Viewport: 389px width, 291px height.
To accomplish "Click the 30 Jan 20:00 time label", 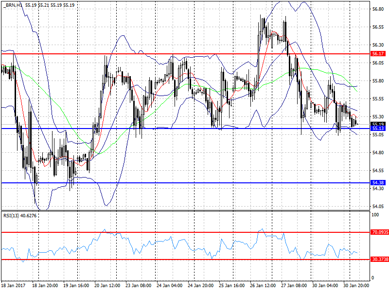I will point(356,285).
